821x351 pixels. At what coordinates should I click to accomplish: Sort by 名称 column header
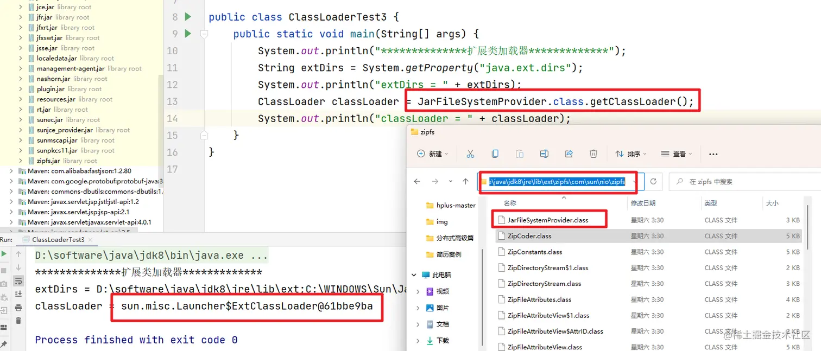510,203
